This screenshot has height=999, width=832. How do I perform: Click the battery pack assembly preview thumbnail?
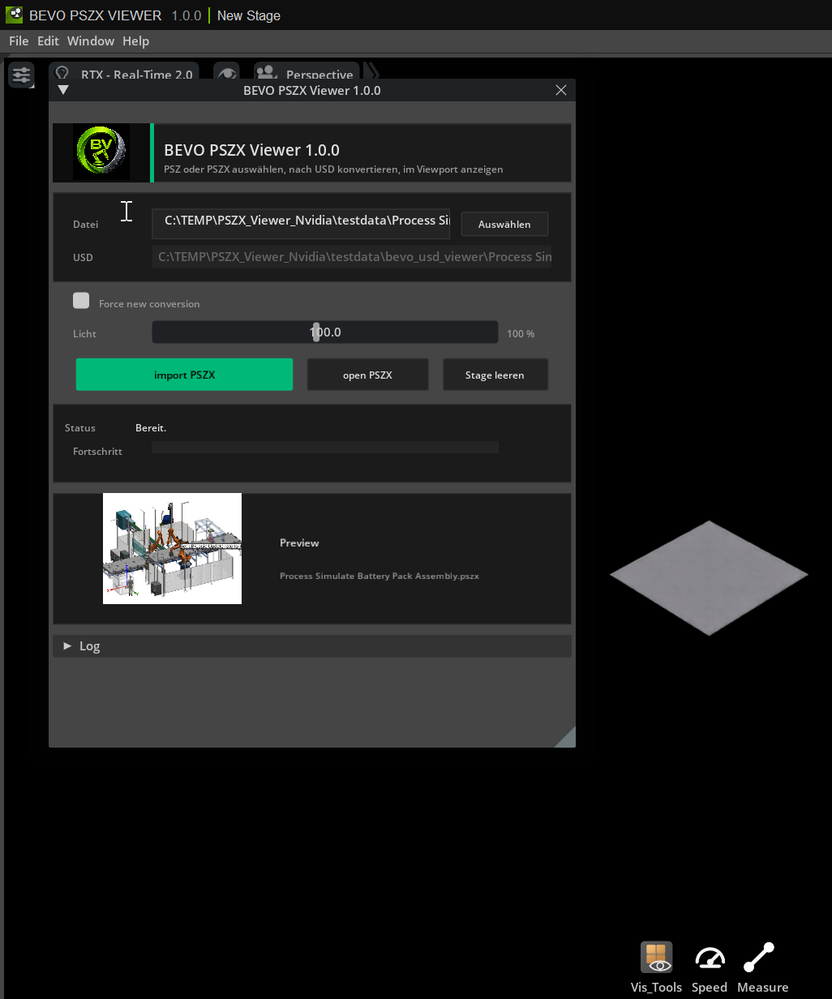click(172, 548)
